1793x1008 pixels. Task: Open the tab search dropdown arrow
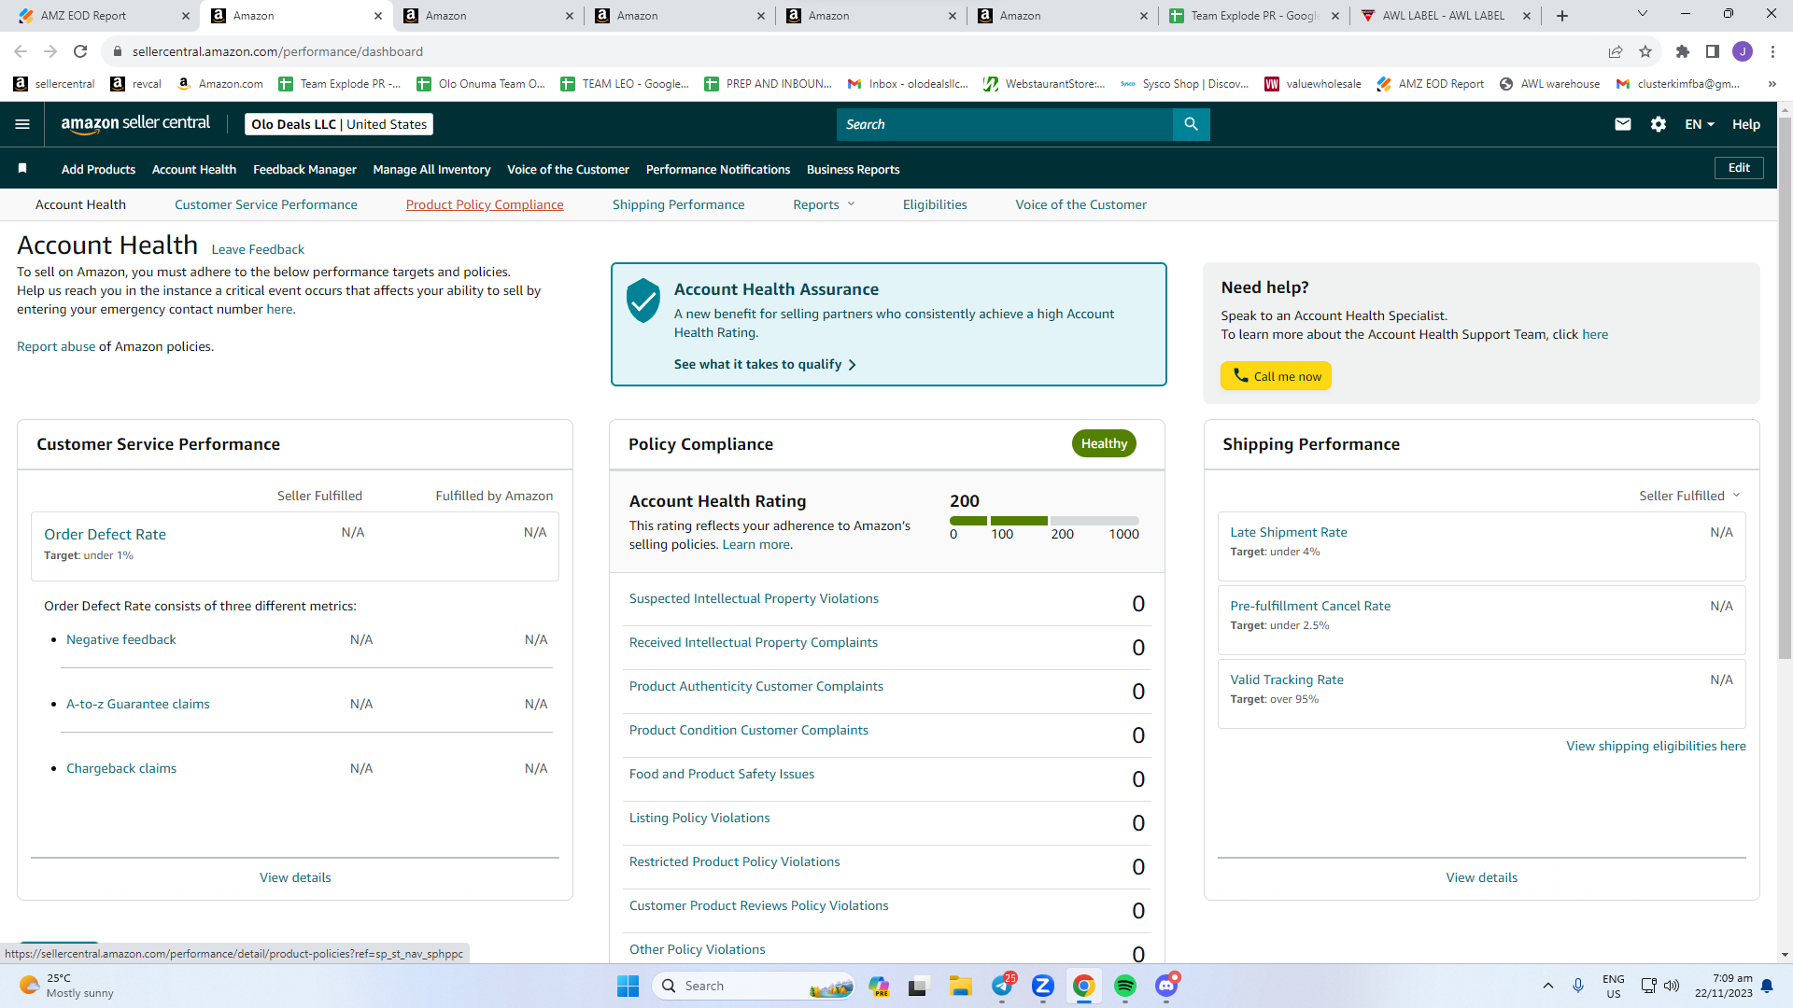point(1643,14)
